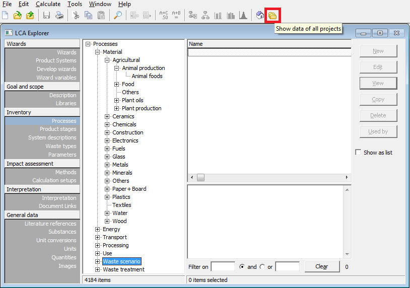Collapse the Animal production node

[x=117, y=68]
